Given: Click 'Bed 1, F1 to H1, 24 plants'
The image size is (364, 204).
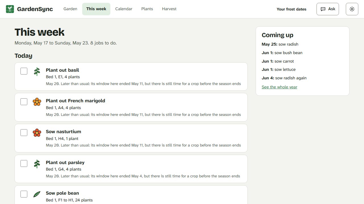Looking at the screenshot, I should [x=69, y=200].
